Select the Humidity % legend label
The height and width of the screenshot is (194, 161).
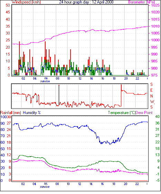tap(32, 113)
